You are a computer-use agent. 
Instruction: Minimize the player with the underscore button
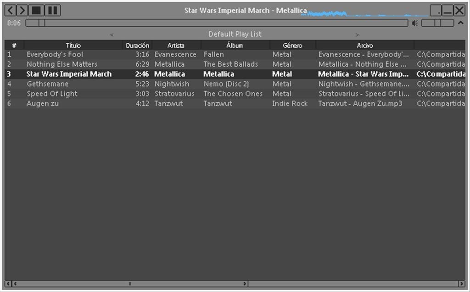[x=447, y=11]
